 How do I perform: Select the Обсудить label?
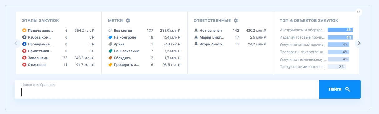tap(122, 58)
